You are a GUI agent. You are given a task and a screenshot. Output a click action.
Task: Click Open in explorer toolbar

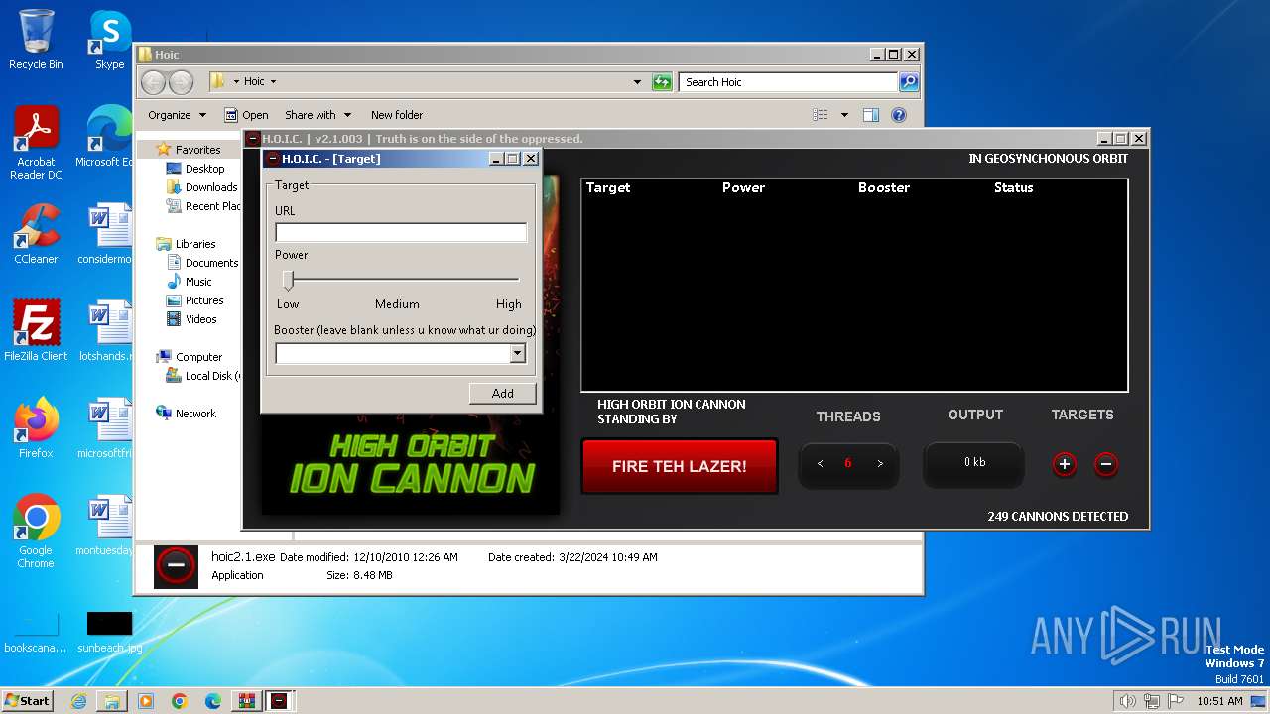[x=246, y=115]
